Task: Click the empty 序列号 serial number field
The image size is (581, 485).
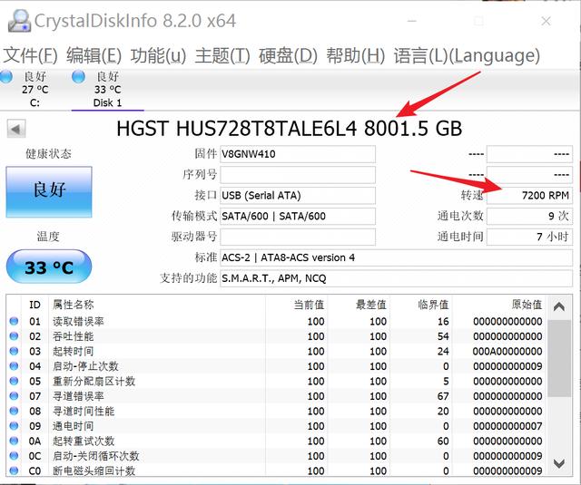Action: (298, 175)
